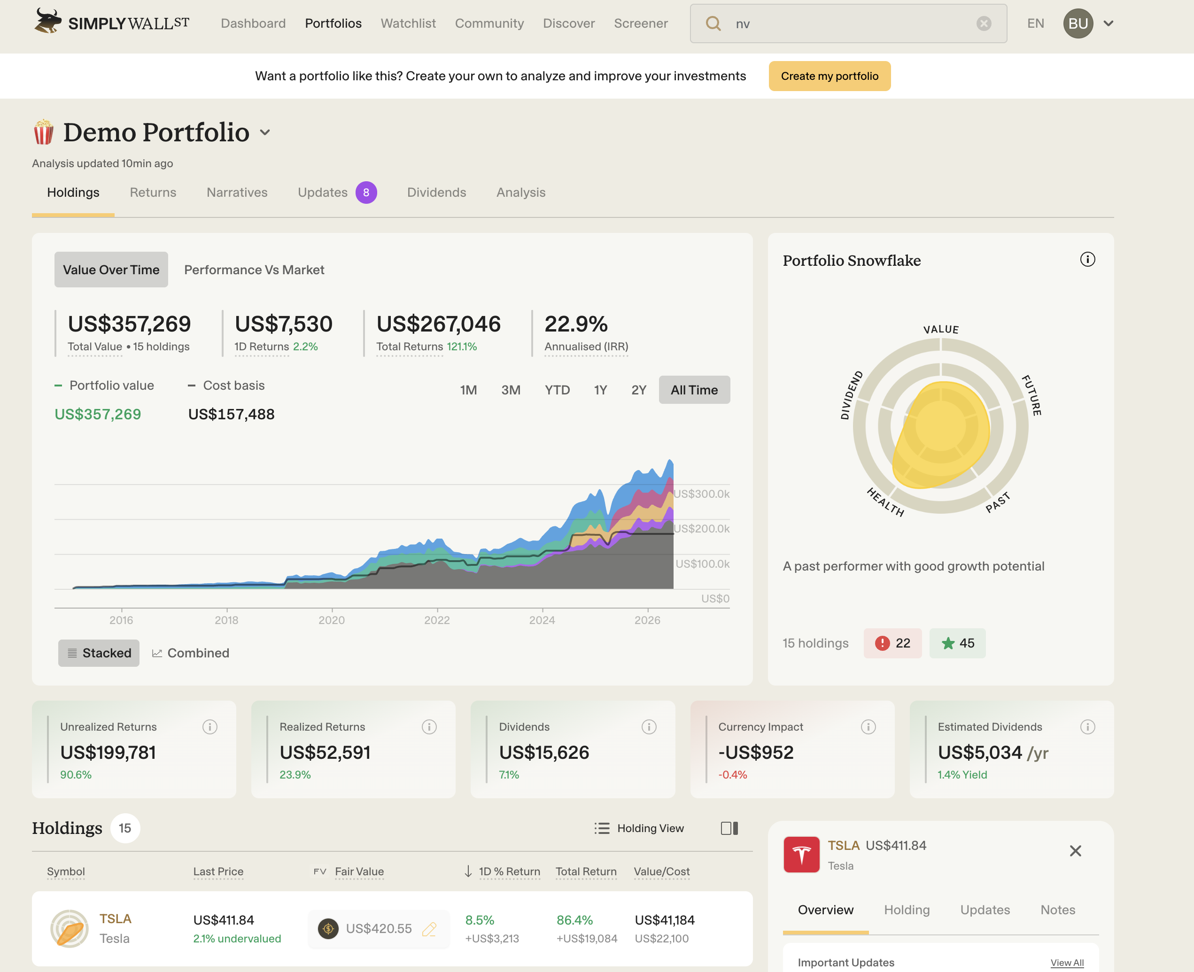Screen dimensions: 1194x972
Task: Open the side panel Notes tab
Action: [x=1058, y=910]
